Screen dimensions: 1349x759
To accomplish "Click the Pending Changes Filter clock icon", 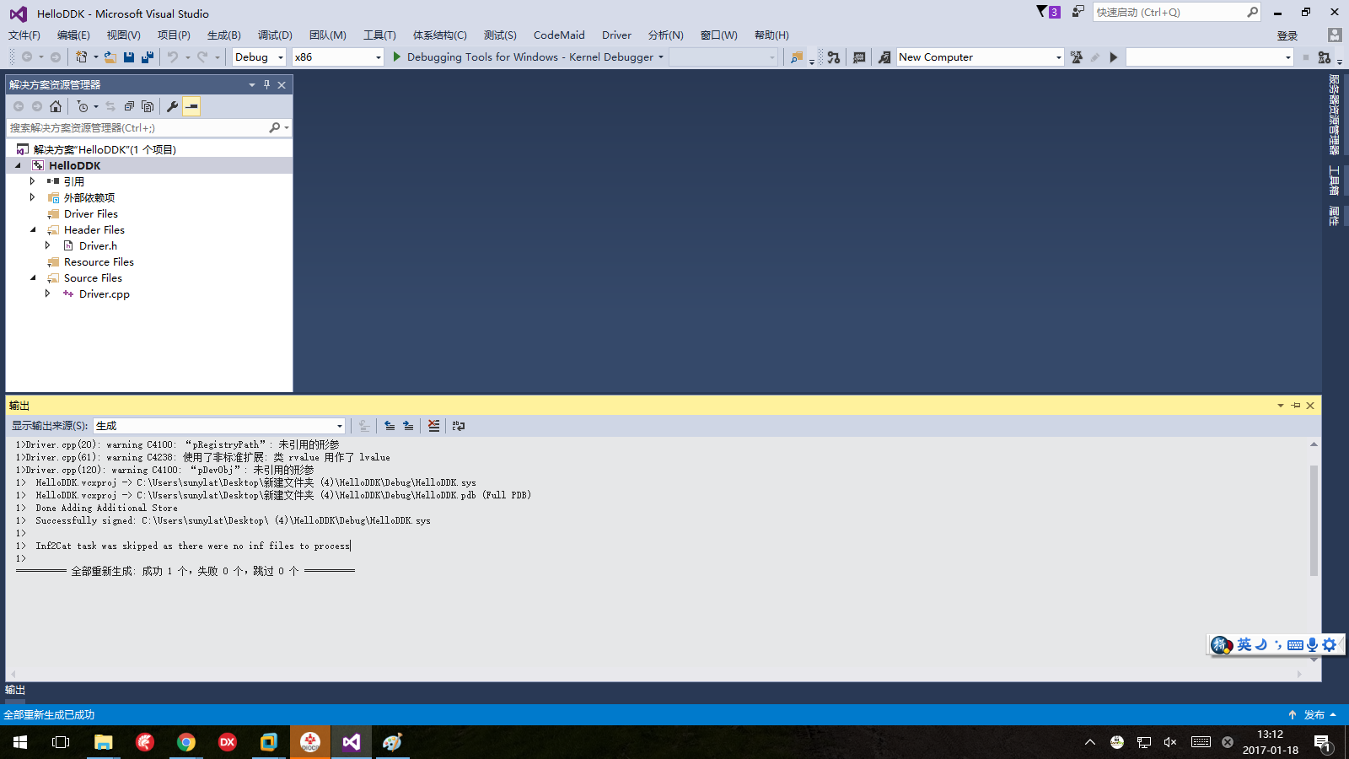I will pos(82,106).
